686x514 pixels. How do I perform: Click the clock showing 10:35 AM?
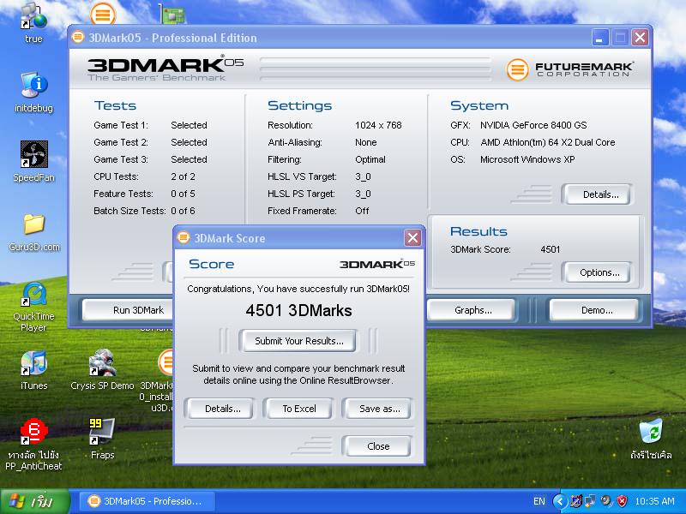coord(654,501)
